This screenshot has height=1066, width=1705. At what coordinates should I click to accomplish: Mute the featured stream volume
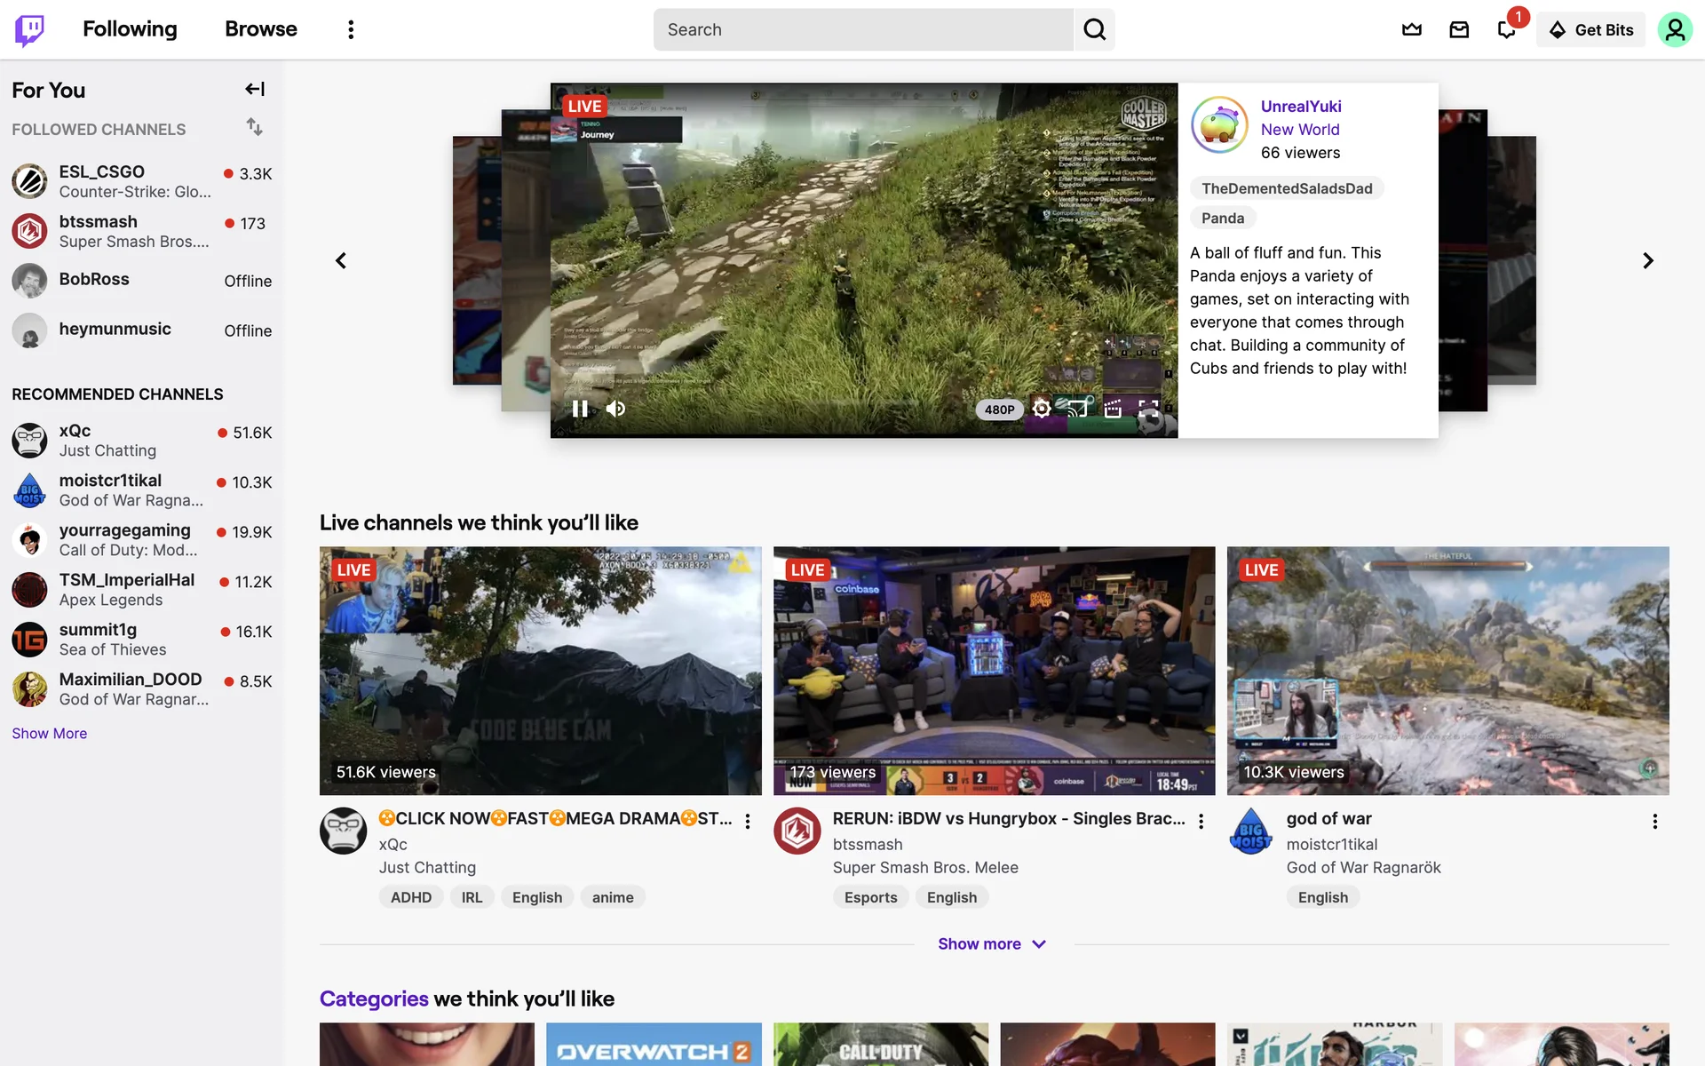coord(615,409)
